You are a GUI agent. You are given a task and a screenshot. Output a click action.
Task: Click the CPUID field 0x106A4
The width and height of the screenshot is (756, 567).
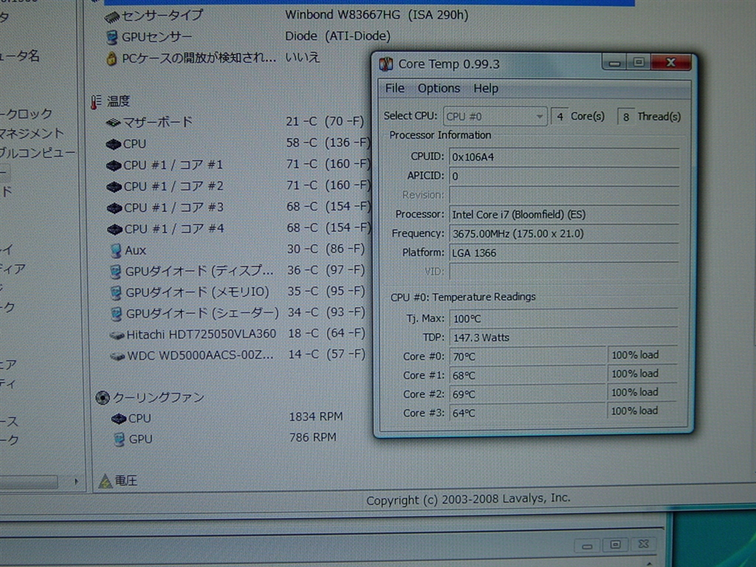pos(563,157)
